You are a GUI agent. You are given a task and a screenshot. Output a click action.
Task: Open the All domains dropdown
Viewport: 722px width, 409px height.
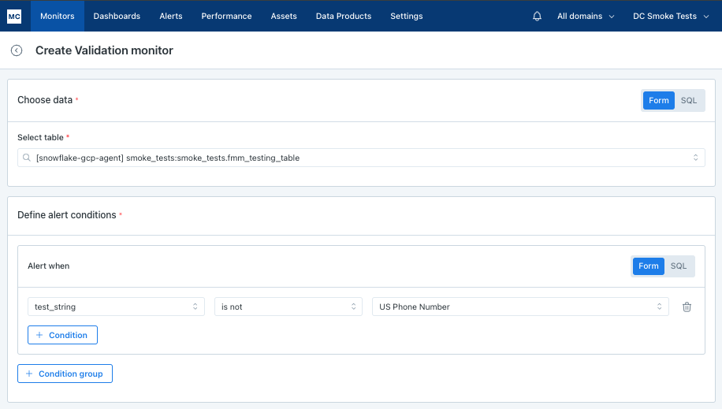(585, 16)
